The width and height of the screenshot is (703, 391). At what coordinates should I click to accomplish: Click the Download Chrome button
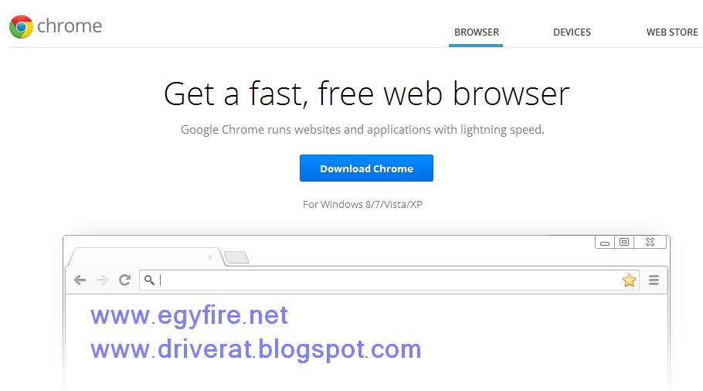coord(366,168)
